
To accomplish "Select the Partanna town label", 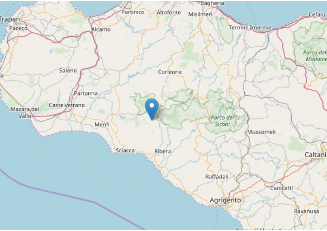I will coord(86,93).
